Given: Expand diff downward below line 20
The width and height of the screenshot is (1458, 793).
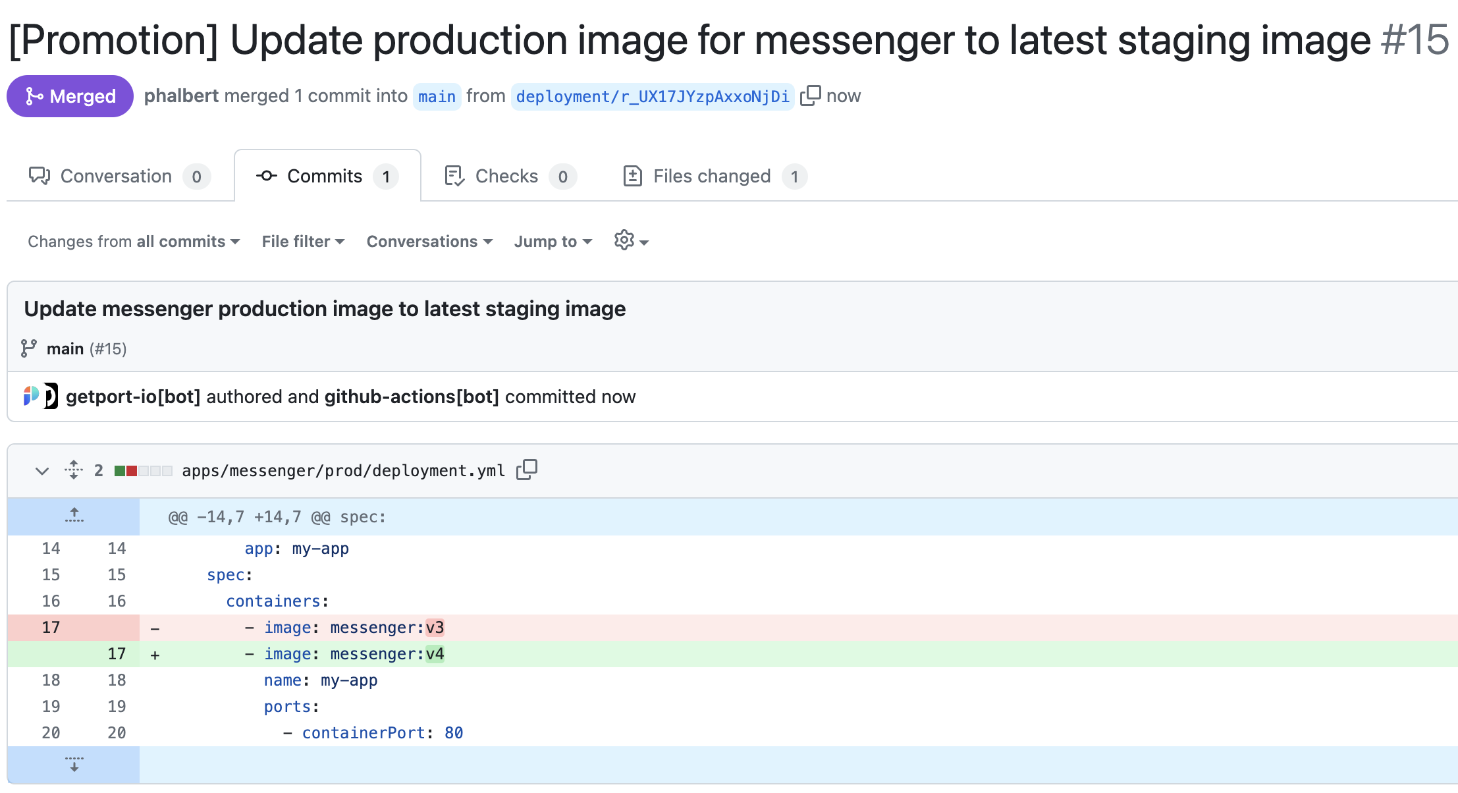Looking at the screenshot, I should 74,764.
